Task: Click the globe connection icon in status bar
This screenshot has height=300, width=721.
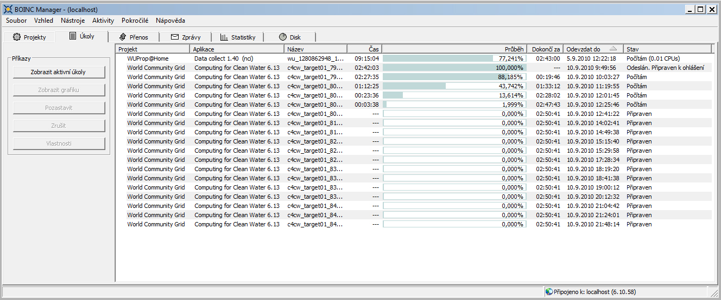Action: 549,292
